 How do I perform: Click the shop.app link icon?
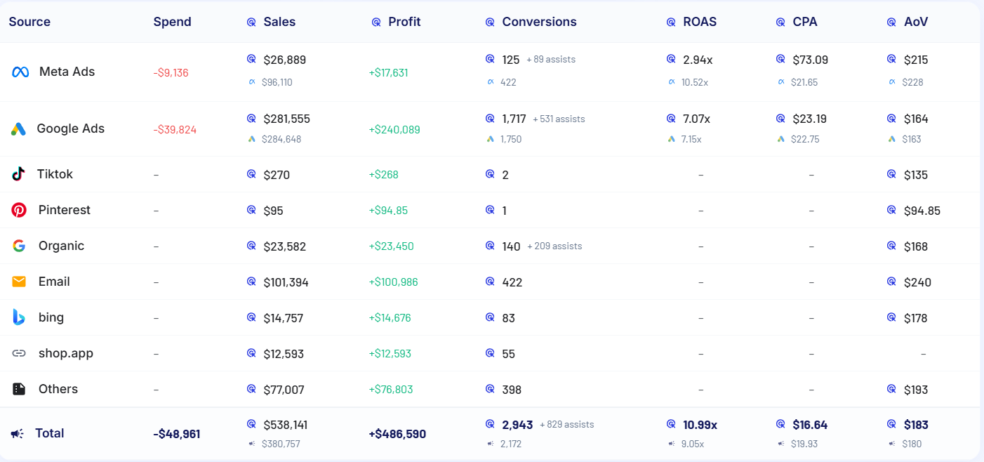[x=19, y=353]
